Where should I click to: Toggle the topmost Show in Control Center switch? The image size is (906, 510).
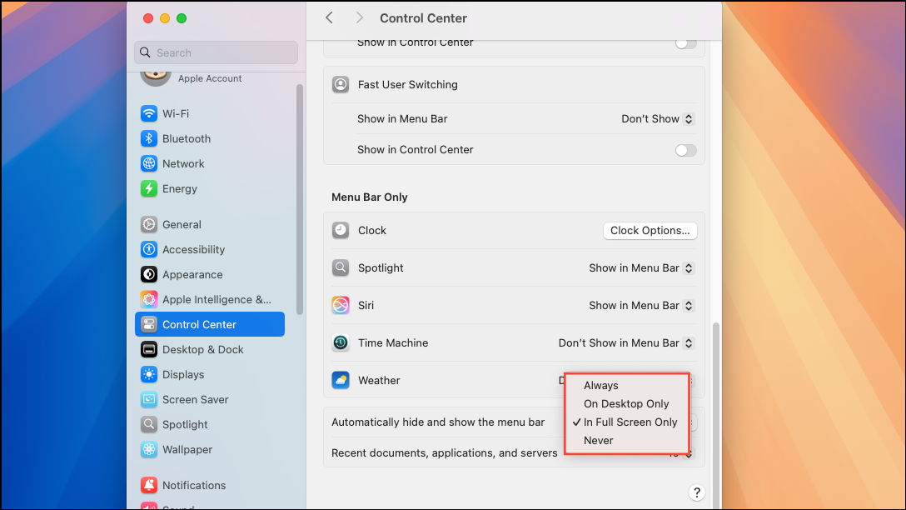pyautogui.click(x=685, y=42)
